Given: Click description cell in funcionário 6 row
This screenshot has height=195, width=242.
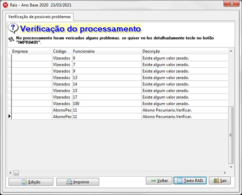Looking at the screenshot, I should point(185,58).
